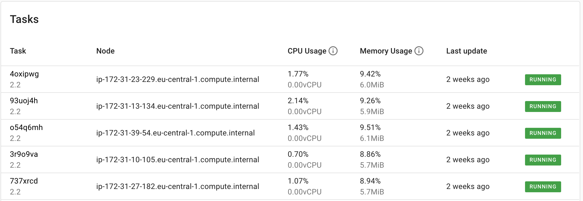
Task: Click the RUNNING status badge for task 737xrcd
Action: click(x=543, y=187)
